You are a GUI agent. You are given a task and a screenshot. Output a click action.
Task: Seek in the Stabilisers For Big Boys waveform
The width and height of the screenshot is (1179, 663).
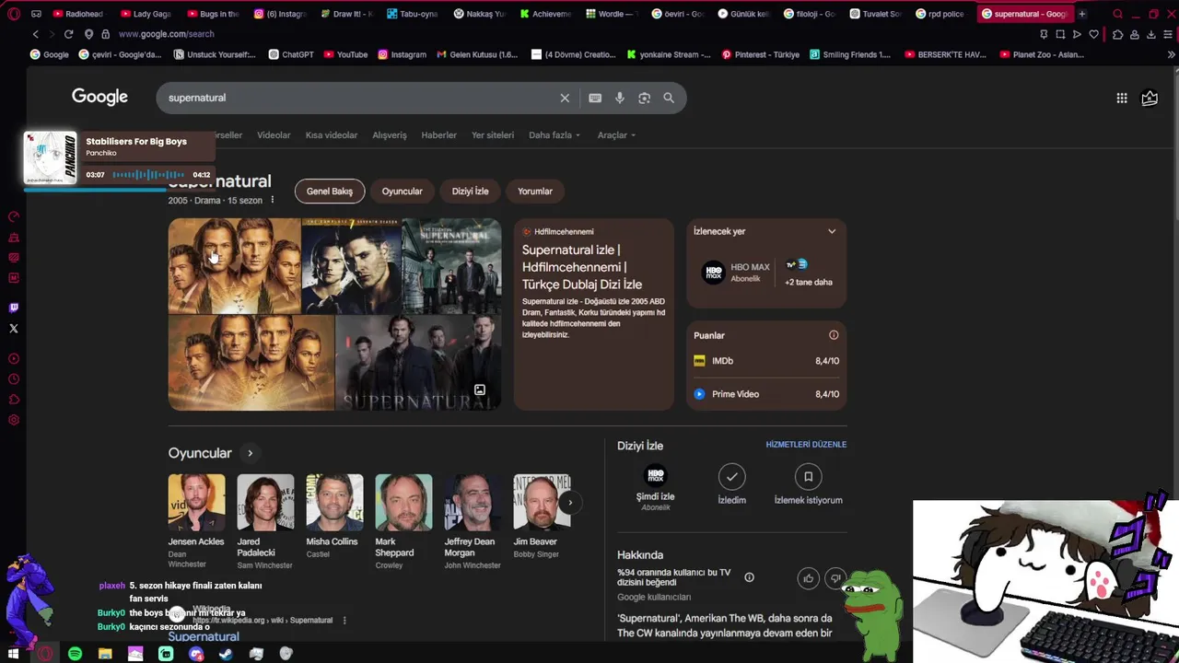(x=149, y=175)
